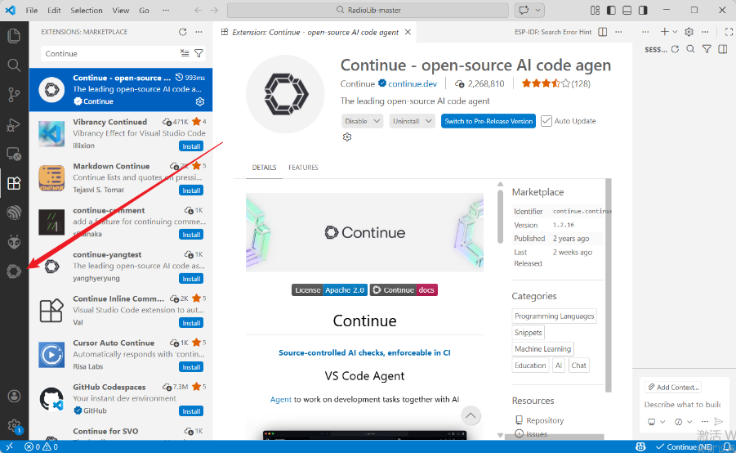Open the chat mode dropdown next to monitor

pyautogui.click(x=683, y=421)
